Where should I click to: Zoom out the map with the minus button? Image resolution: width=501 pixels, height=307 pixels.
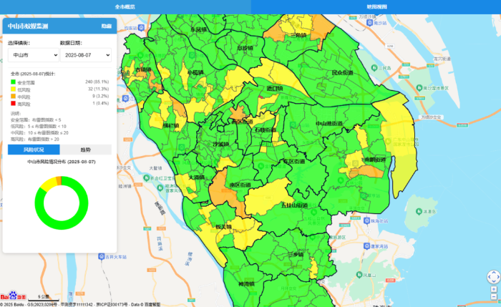coord(494,297)
